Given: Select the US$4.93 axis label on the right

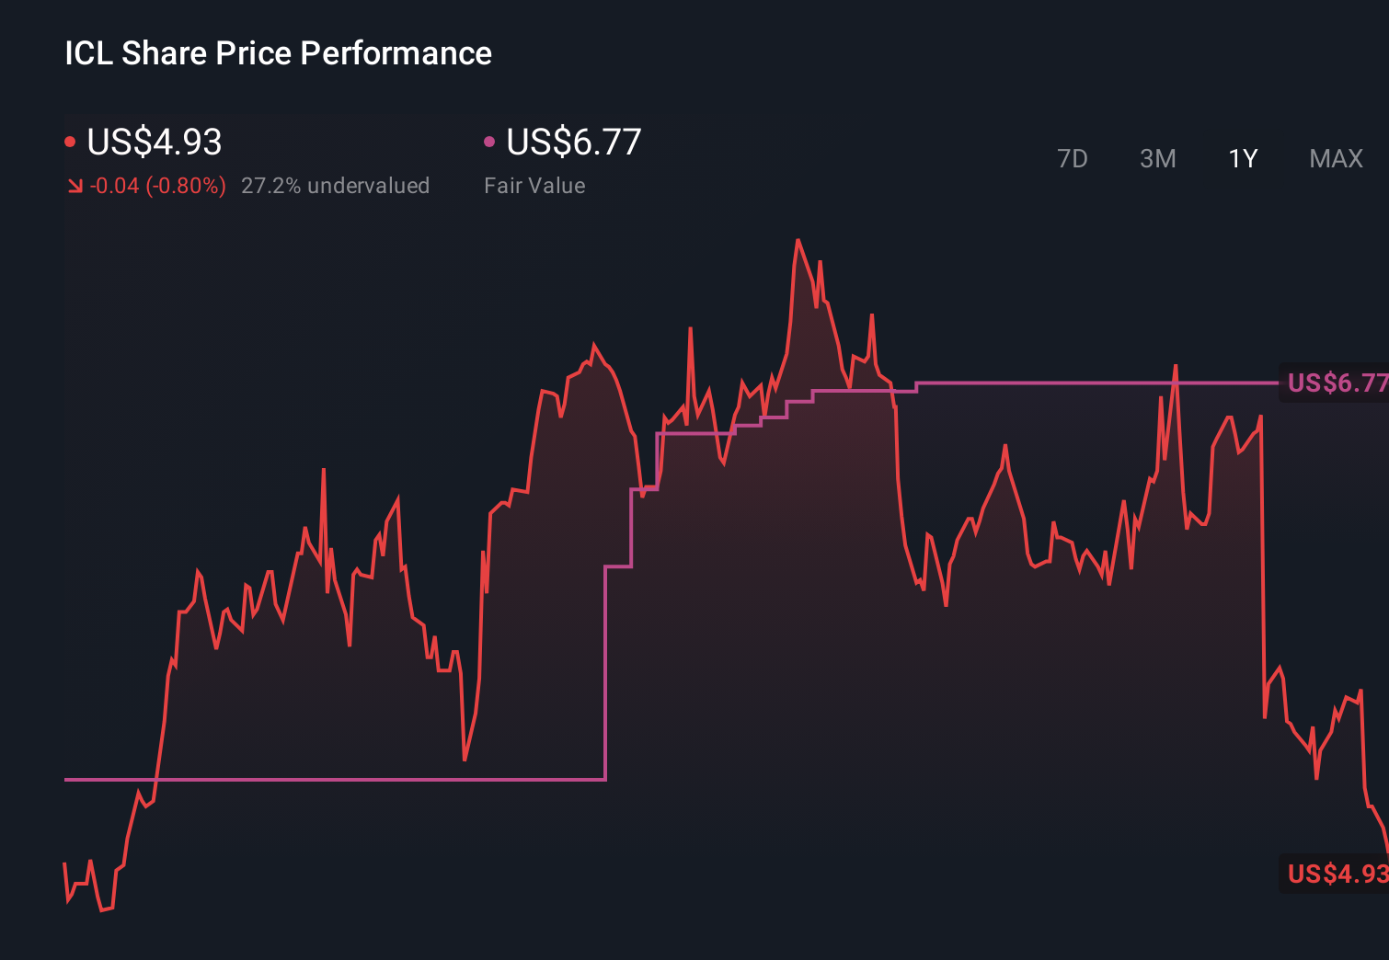Looking at the screenshot, I should tap(1336, 874).
